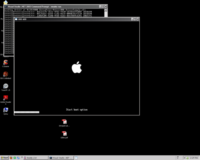Click the Apple logo in the 800 600 window
The image size is (200, 160).
click(x=77, y=67)
